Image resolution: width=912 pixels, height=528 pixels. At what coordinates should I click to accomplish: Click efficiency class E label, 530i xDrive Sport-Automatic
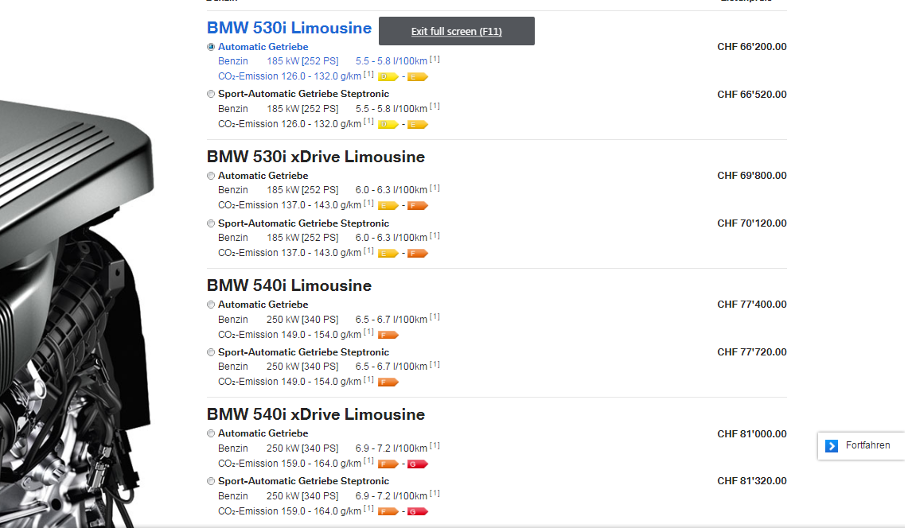pos(388,253)
